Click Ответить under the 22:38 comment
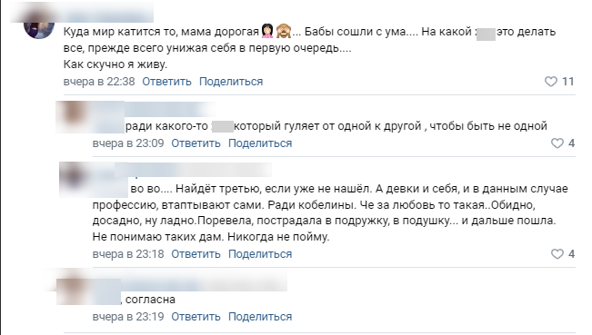The image size is (592, 335). pyautogui.click(x=166, y=82)
